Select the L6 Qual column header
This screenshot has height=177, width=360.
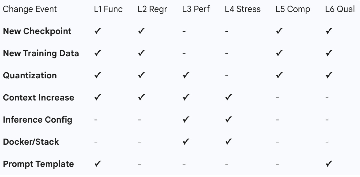340,9
